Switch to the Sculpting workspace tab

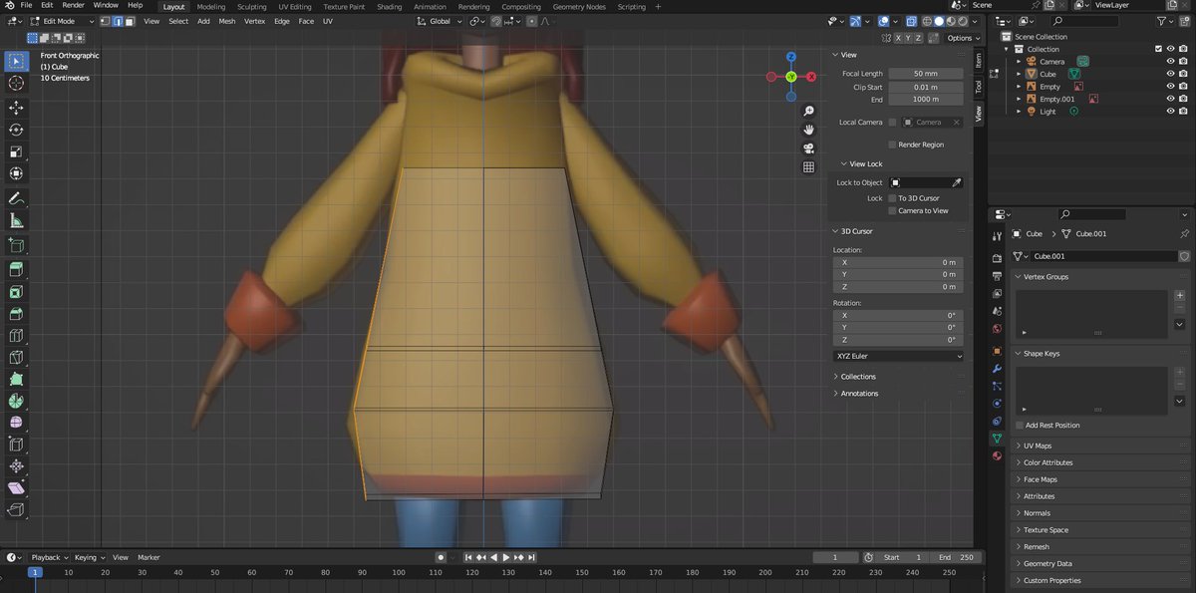tap(252, 7)
